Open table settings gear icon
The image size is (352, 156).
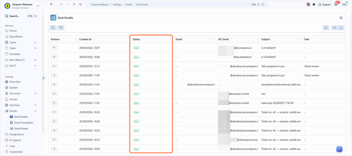(341, 18)
